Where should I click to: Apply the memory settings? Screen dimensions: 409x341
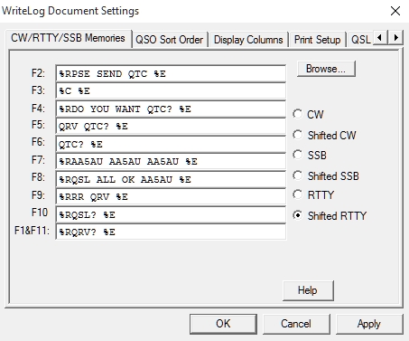click(369, 324)
